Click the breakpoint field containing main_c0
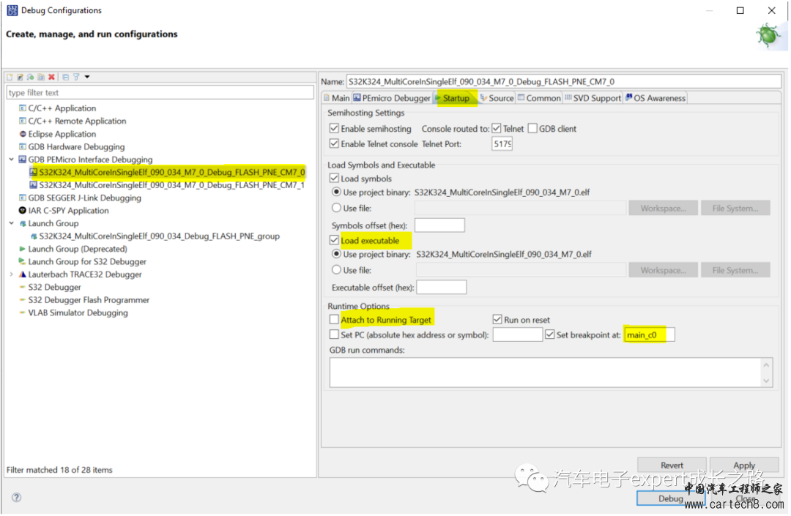 coord(649,334)
